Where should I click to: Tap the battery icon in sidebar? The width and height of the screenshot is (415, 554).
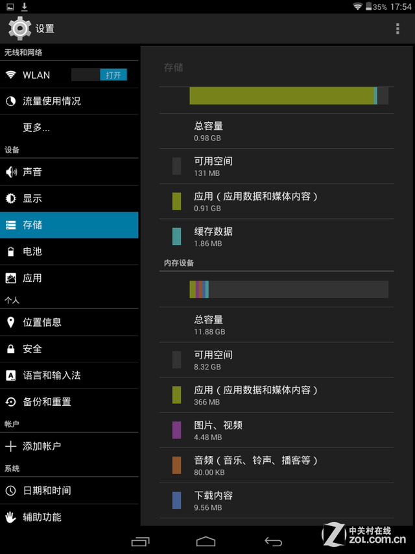tap(11, 251)
